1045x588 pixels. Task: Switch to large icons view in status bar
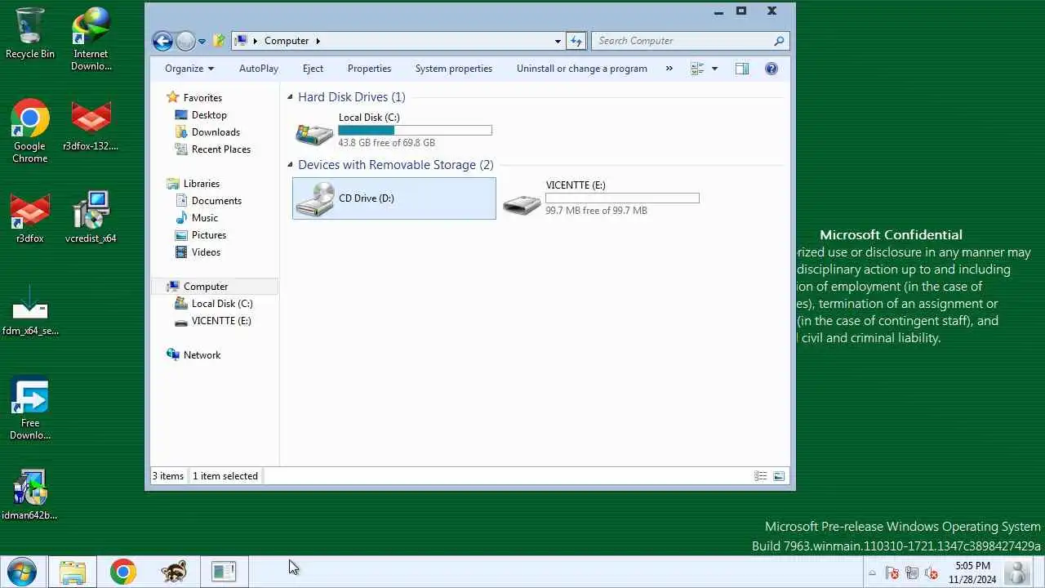pyautogui.click(x=779, y=476)
